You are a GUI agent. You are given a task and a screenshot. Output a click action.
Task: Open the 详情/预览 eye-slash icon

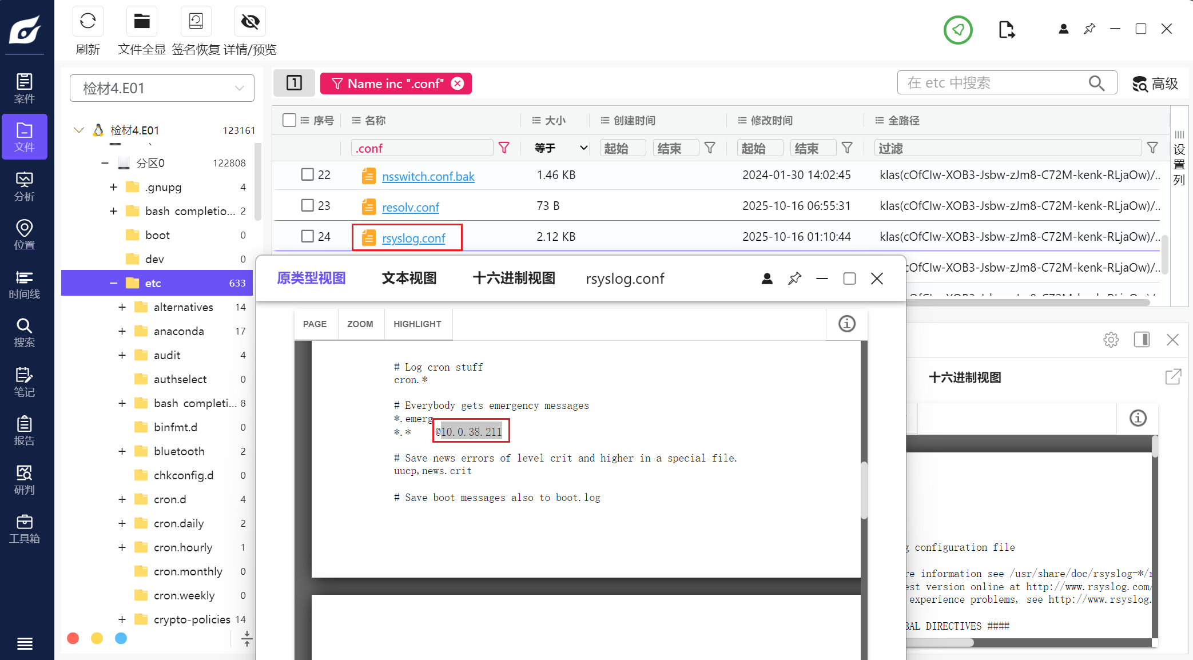(x=250, y=22)
